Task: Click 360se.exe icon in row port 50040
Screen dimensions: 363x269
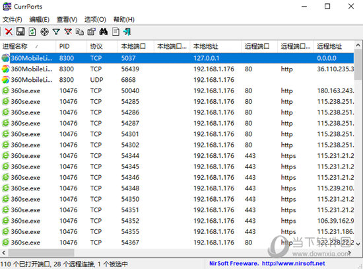Action: (5, 91)
